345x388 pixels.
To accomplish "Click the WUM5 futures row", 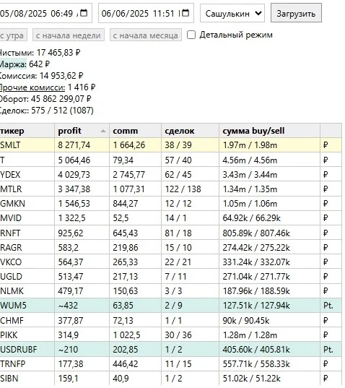I will pyautogui.click(x=170, y=306).
